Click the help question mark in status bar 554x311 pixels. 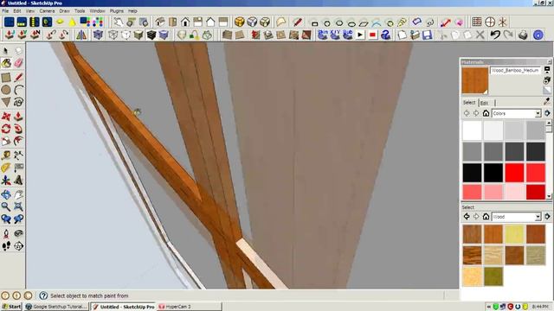coord(43,295)
